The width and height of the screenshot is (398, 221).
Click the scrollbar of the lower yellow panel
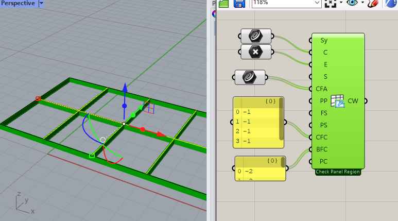tap(283, 163)
